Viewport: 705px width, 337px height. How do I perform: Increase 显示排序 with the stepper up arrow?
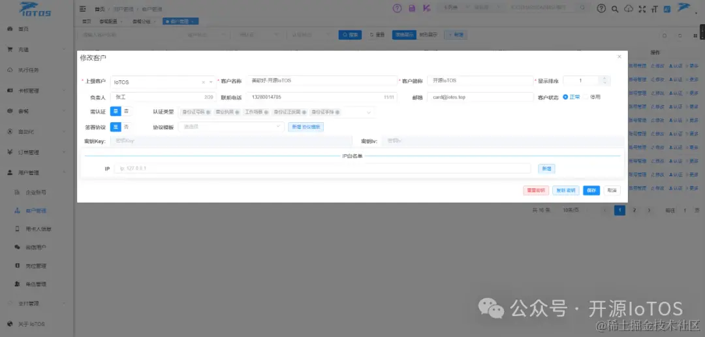click(604, 78)
